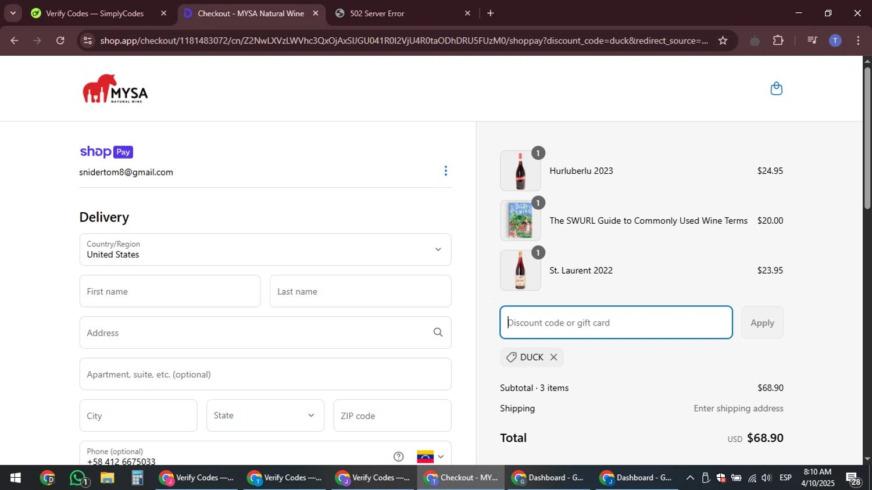Click the Wi-Fi network tray icon
This screenshot has width=872, height=490.
point(752,478)
